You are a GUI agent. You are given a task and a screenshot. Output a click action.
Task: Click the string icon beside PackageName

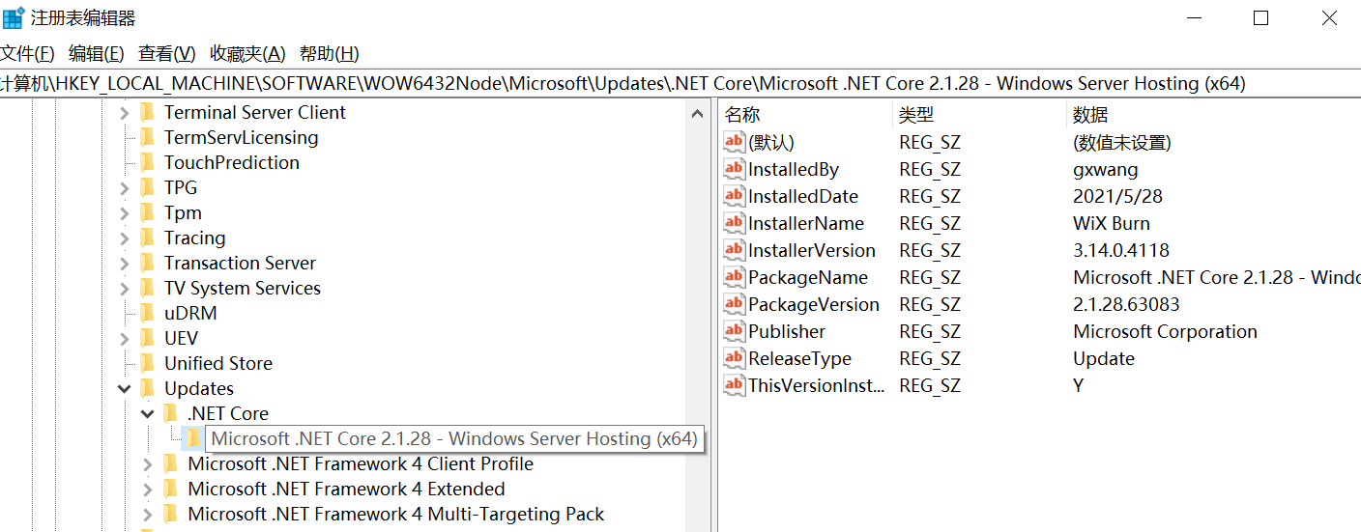coord(735,278)
